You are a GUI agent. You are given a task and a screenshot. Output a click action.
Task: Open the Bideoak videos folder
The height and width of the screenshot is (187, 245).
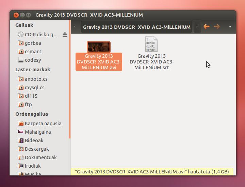point(34,141)
